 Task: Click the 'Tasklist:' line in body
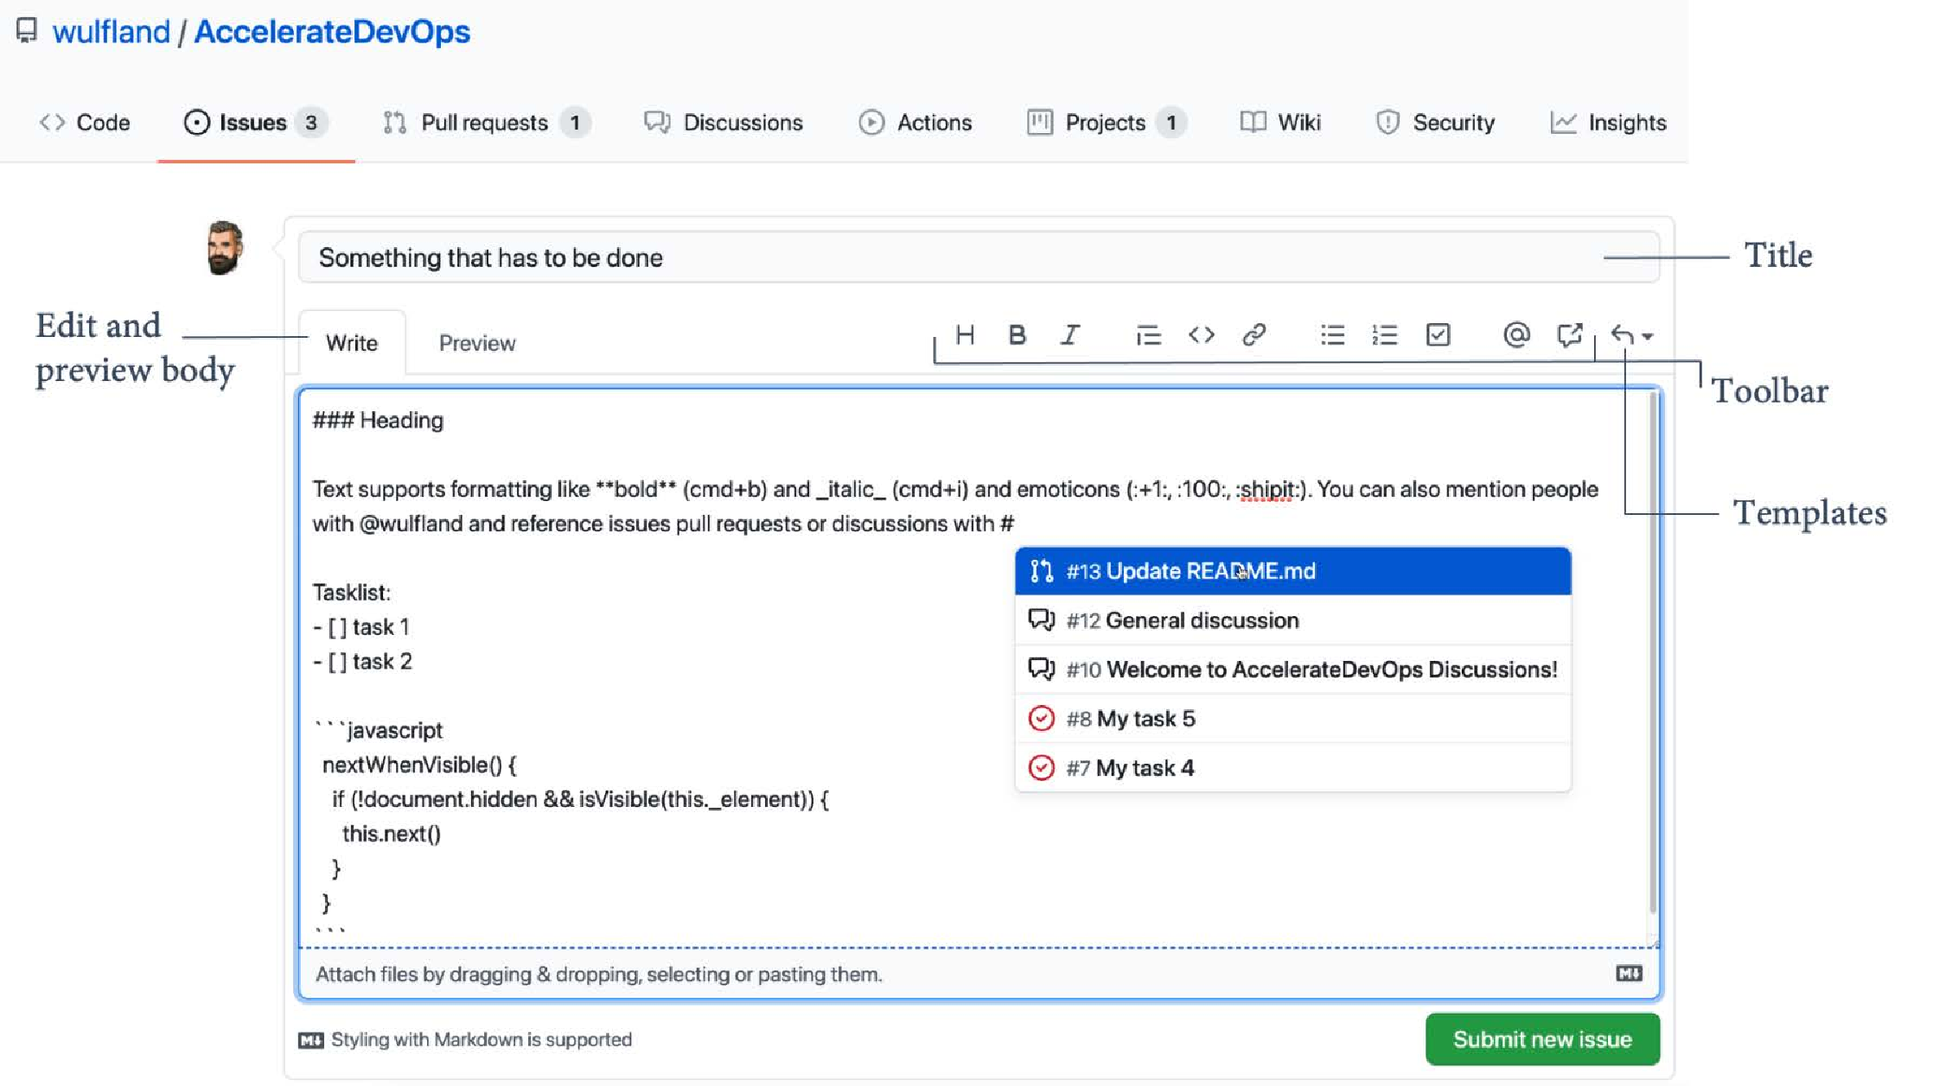351,593
